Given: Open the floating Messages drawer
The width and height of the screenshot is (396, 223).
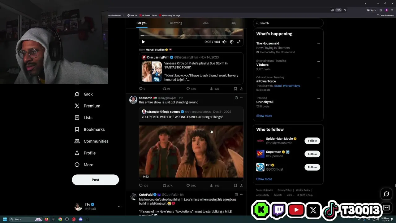Looking at the screenshot, I should (386, 208).
